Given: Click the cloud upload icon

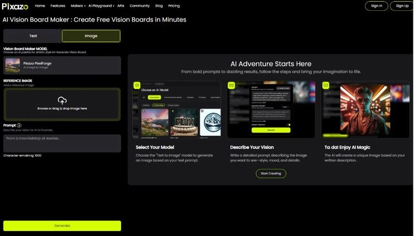Looking at the screenshot, I should (62, 100).
